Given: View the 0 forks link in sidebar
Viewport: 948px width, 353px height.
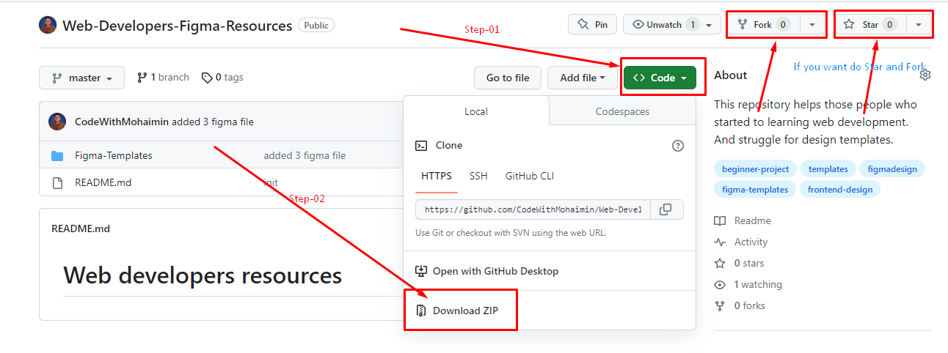Looking at the screenshot, I should point(740,305).
